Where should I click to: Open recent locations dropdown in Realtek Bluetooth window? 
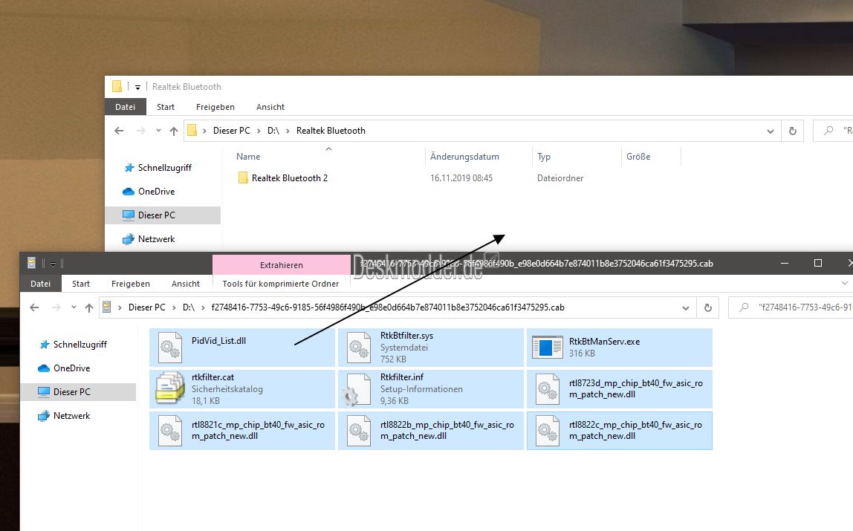point(158,131)
